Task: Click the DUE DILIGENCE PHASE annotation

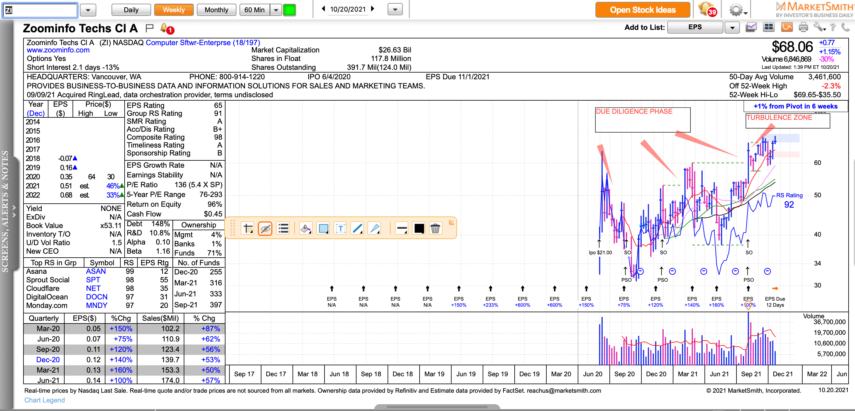Action: click(643, 120)
